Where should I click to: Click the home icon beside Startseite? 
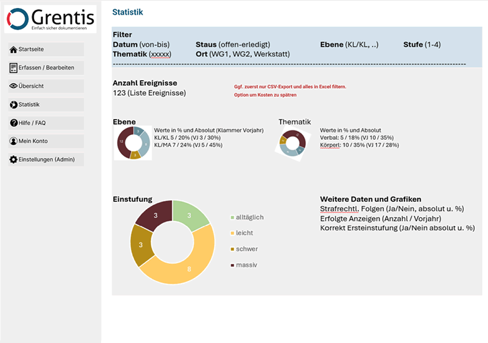pyautogui.click(x=14, y=50)
